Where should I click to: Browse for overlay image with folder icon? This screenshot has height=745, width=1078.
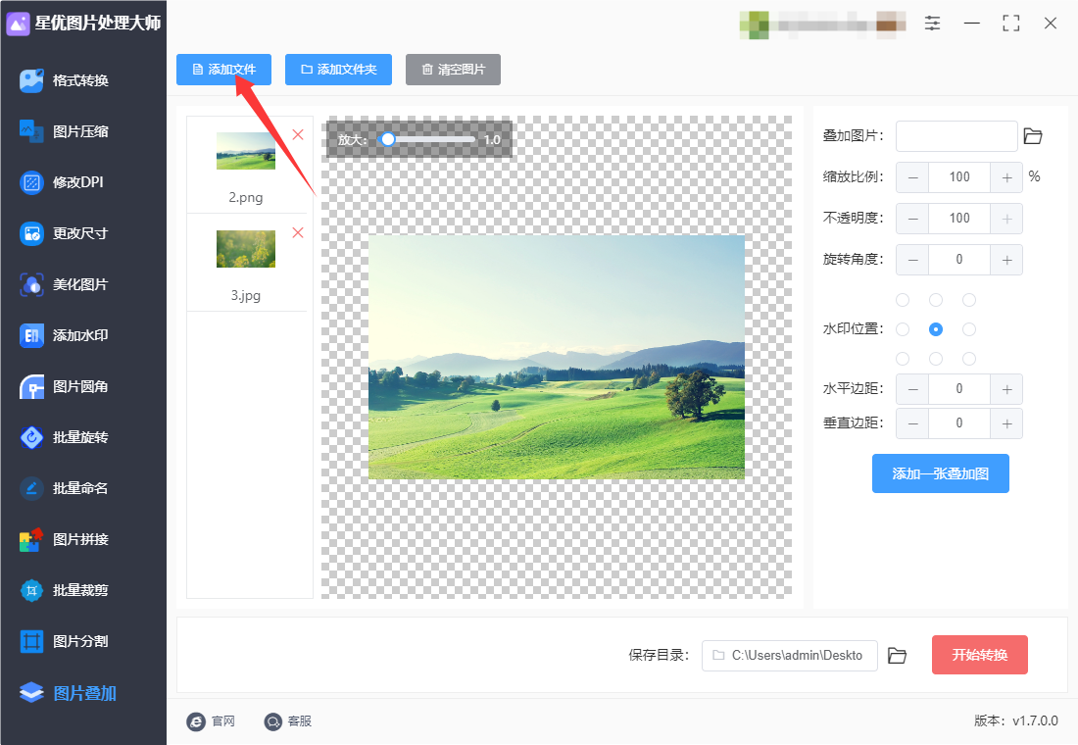1033,136
